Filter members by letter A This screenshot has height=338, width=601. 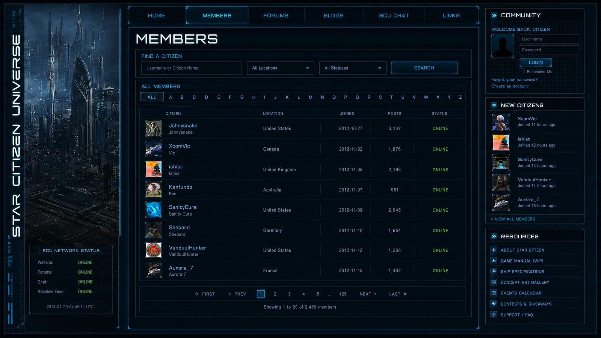[x=171, y=97]
